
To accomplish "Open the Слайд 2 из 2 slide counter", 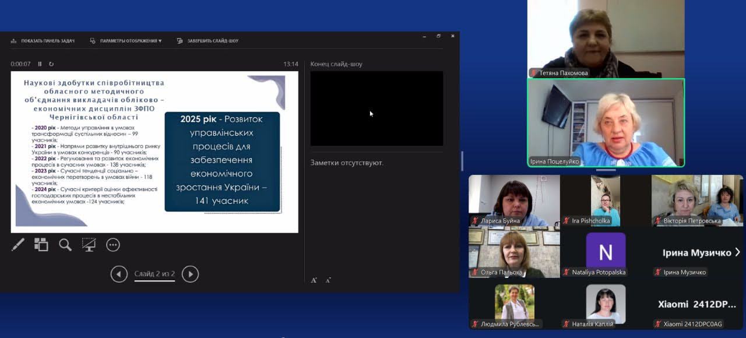I will 154,274.
